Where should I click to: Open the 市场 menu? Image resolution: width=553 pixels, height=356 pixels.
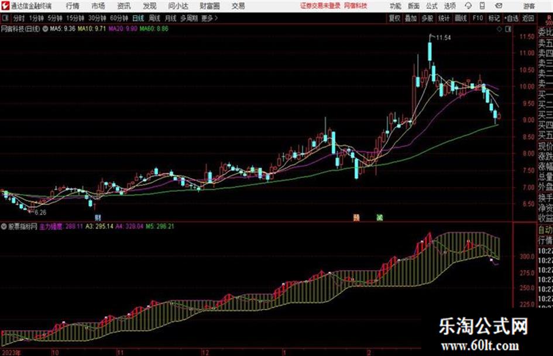[98, 6]
